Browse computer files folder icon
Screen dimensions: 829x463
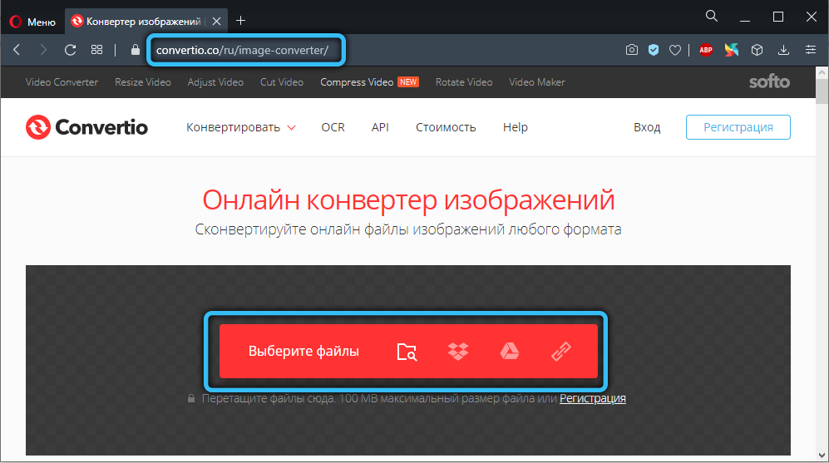(407, 352)
